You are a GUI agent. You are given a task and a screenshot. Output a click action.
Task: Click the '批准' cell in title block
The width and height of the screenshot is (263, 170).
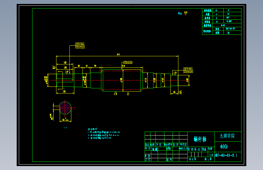click(169, 160)
